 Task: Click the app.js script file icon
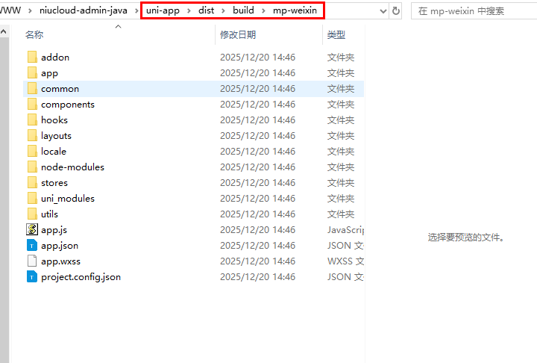(x=32, y=229)
